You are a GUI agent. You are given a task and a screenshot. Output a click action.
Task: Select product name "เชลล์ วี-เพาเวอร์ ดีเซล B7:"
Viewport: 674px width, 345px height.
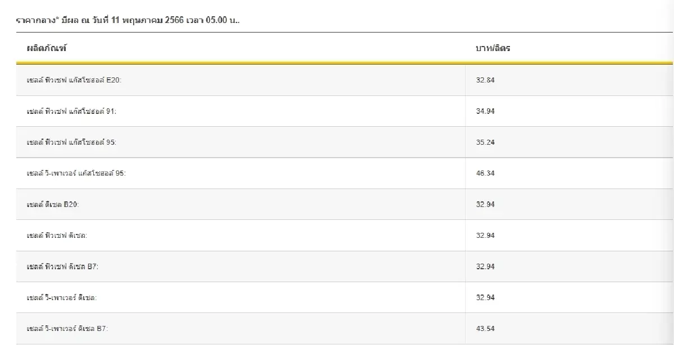click(x=67, y=329)
